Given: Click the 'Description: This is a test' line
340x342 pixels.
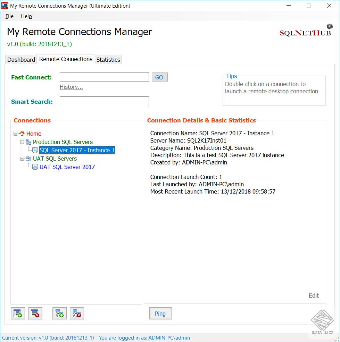Looking at the screenshot, I should tap(217, 155).
